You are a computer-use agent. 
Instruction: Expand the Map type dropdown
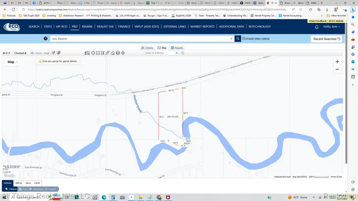point(13,62)
